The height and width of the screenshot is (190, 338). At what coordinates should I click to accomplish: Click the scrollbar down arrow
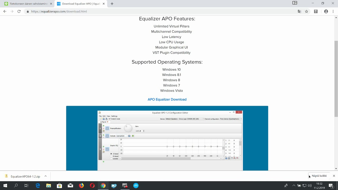(336, 169)
